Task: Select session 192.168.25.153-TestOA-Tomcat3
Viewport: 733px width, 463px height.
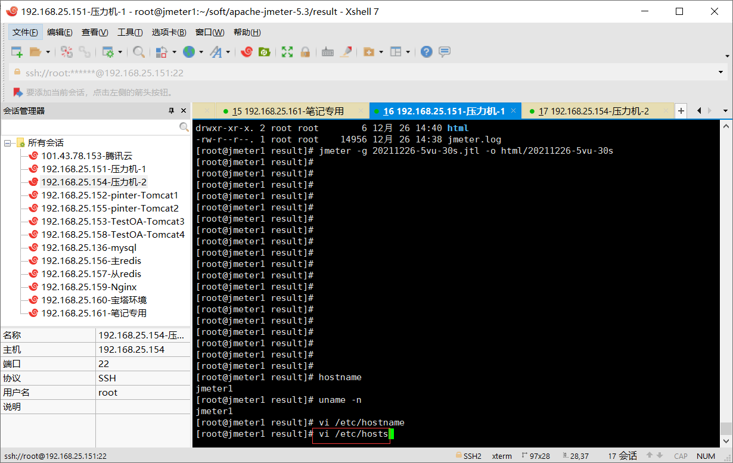Action: point(112,222)
